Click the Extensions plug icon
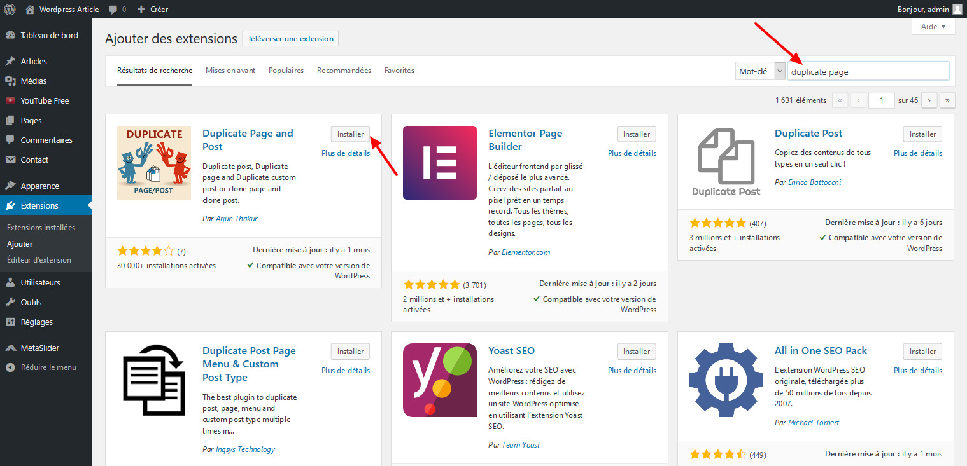The image size is (967, 466). 10,205
